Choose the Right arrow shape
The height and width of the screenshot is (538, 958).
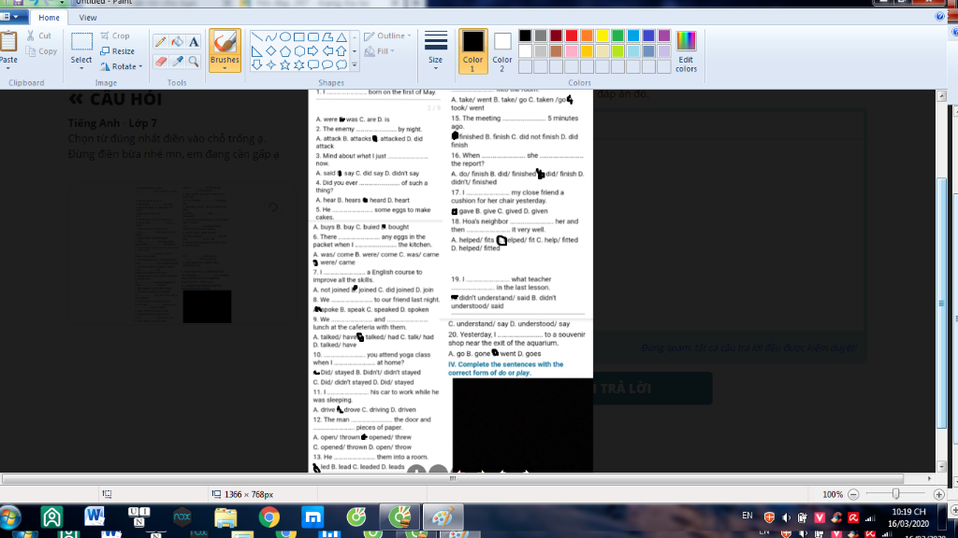(312, 51)
